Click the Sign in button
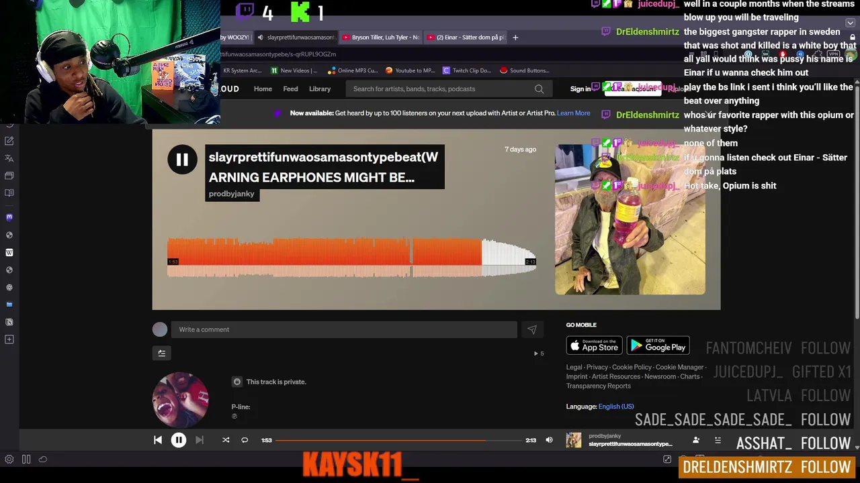This screenshot has width=860, height=483. pyautogui.click(x=580, y=89)
